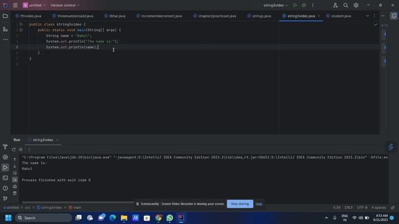Click the inspection checkmark widget in editor
Screen dimensions: 399x224
click(x=375, y=25)
